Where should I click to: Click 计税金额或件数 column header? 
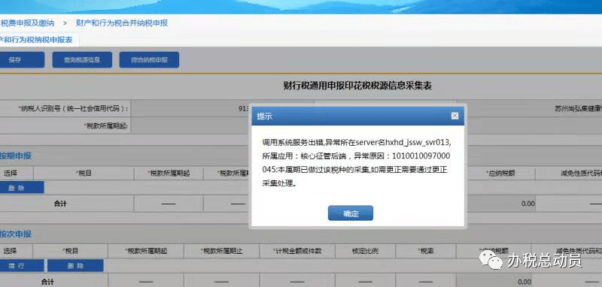297,251
